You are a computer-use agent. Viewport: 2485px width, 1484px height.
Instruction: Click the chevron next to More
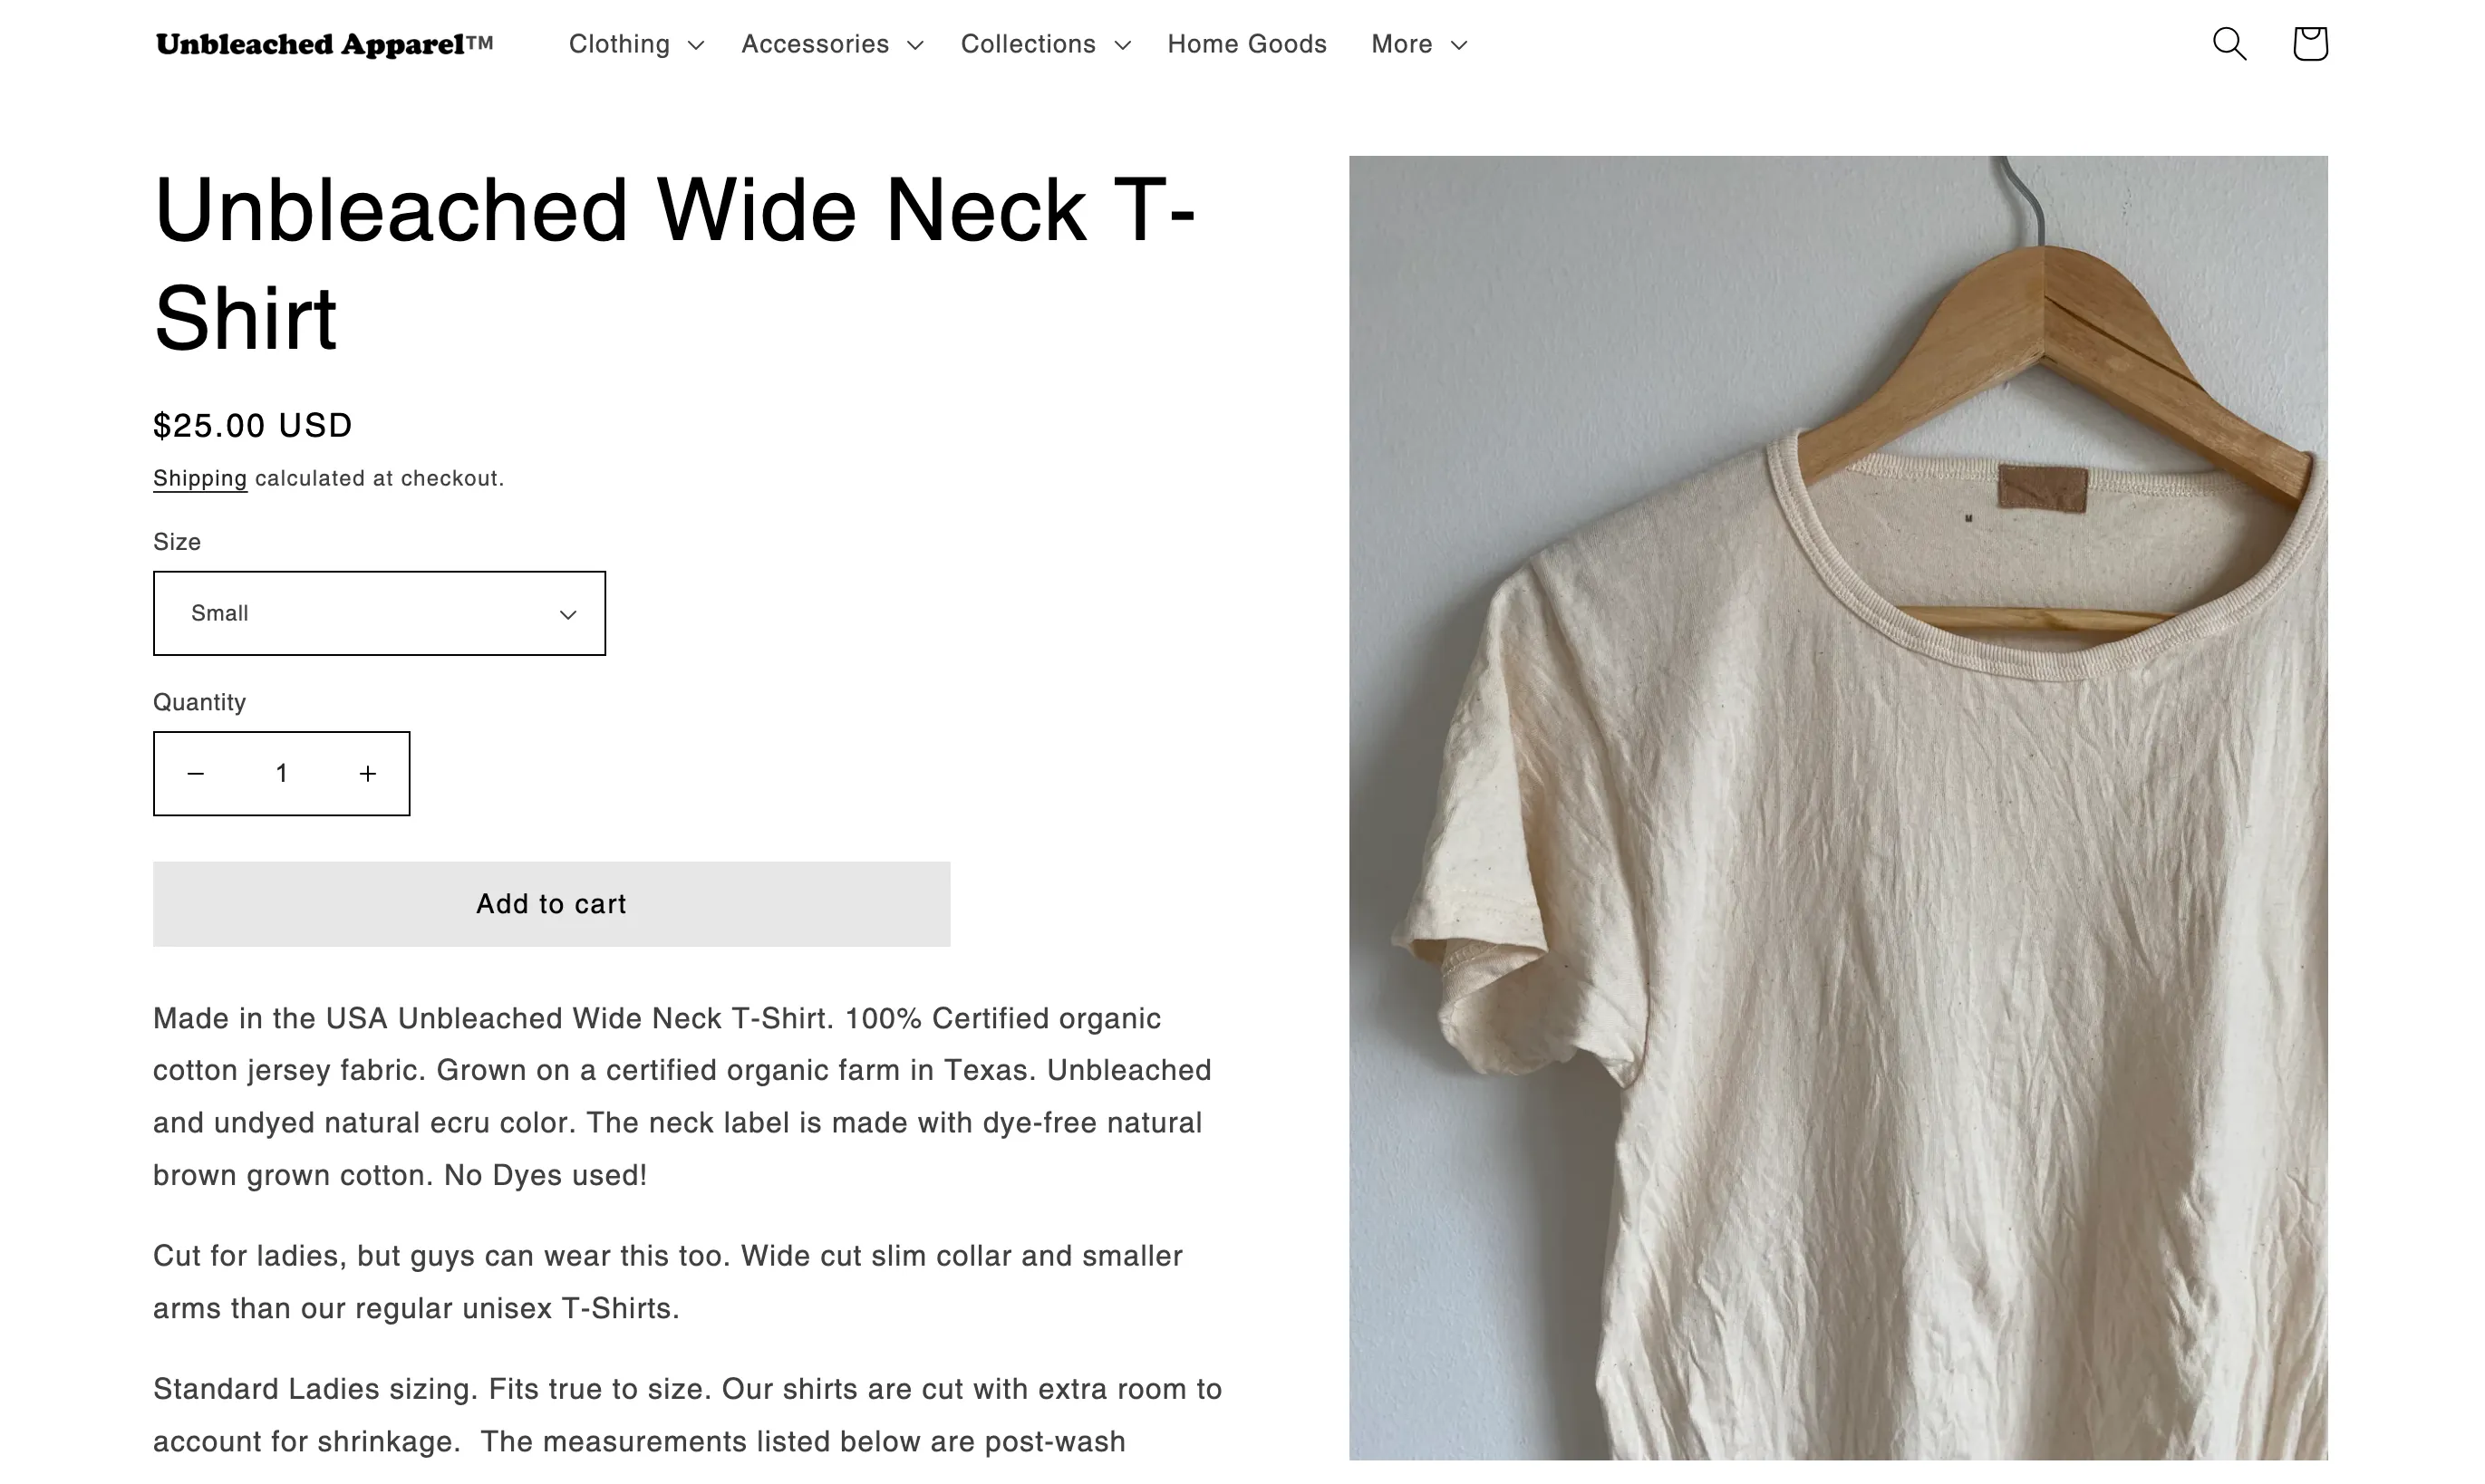coord(1459,45)
